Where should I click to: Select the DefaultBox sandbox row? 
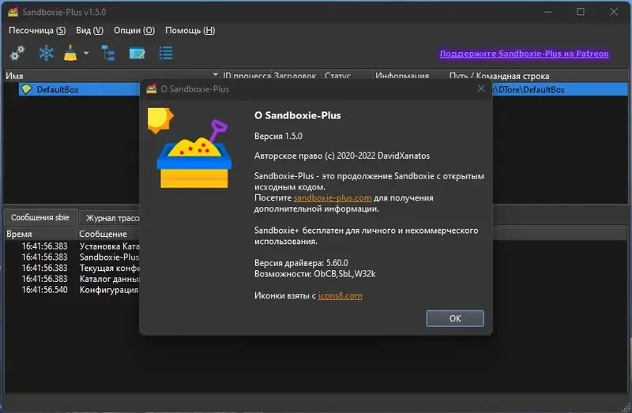(x=79, y=89)
